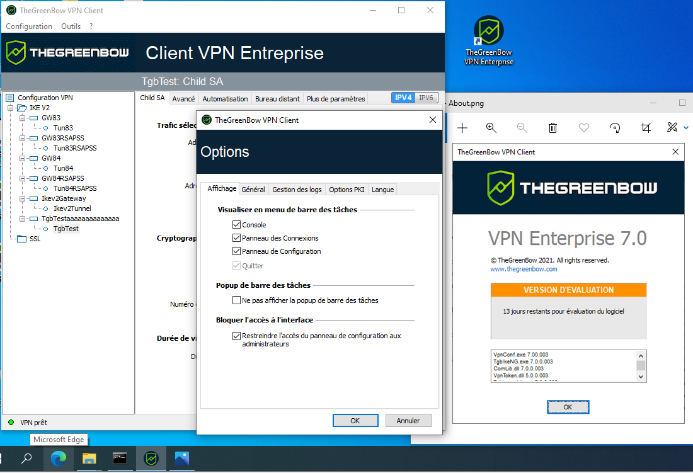The height and width of the screenshot is (473, 693).
Task: Confirm Options dialog with OK button
Action: click(x=355, y=421)
